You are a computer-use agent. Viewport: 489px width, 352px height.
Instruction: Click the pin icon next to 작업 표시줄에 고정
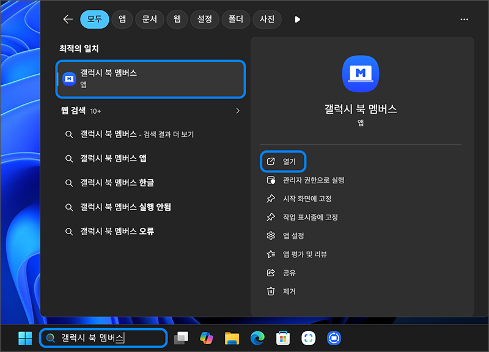click(271, 218)
